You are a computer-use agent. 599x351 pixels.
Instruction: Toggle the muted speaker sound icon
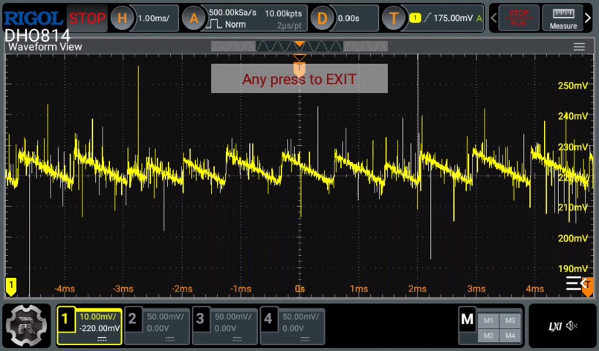click(572, 326)
